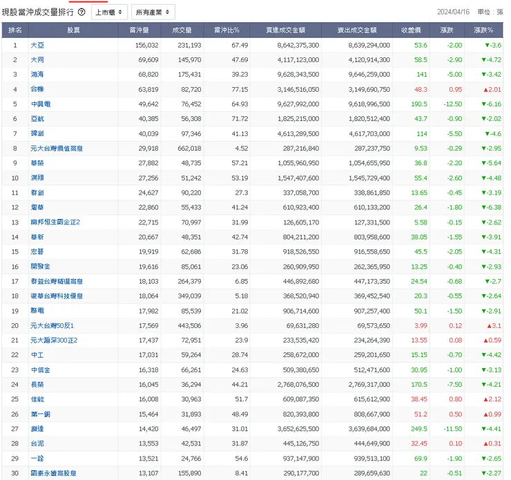This screenshot has height=480, width=511.
Task: Open the 中興電 stock link
Action: point(41,104)
